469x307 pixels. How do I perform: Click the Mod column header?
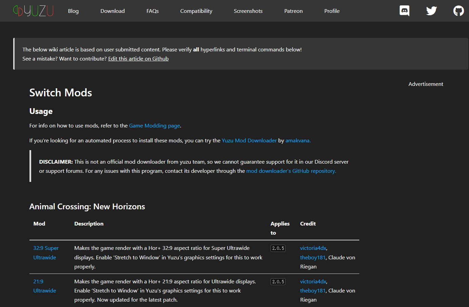point(39,223)
